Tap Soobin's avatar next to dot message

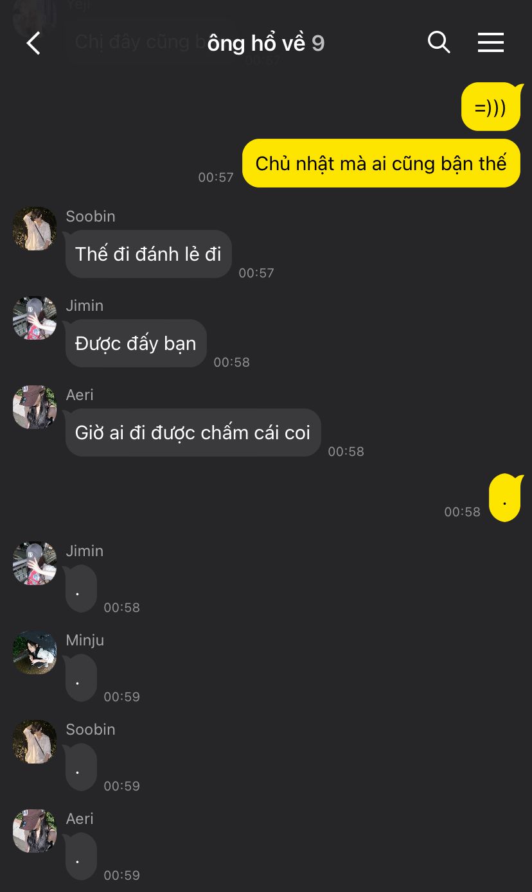click(x=35, y=742)
